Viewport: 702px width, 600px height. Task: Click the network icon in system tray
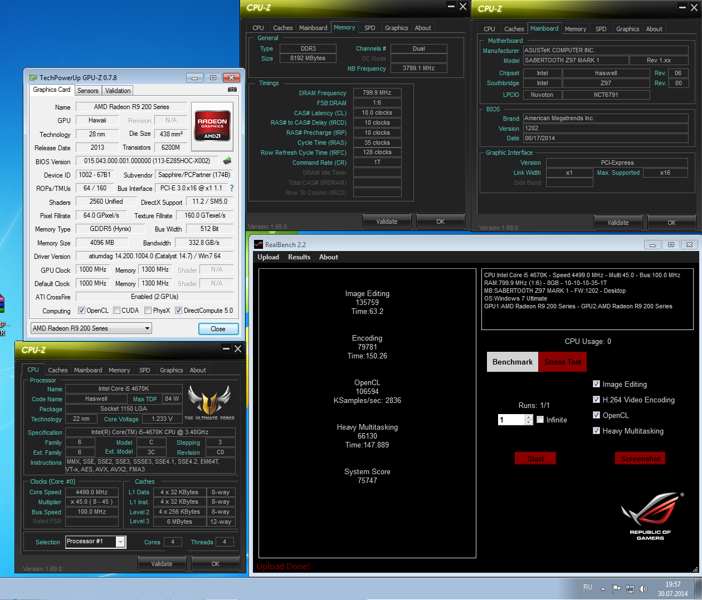[630, 588]
